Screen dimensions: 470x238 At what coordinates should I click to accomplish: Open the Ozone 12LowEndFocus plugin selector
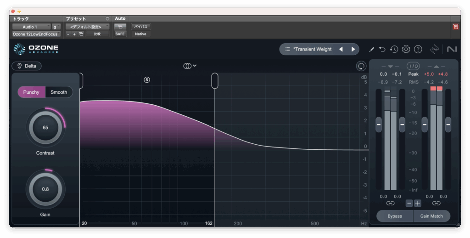36,34
